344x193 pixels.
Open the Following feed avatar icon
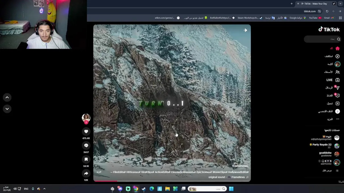tap(338, 64)
